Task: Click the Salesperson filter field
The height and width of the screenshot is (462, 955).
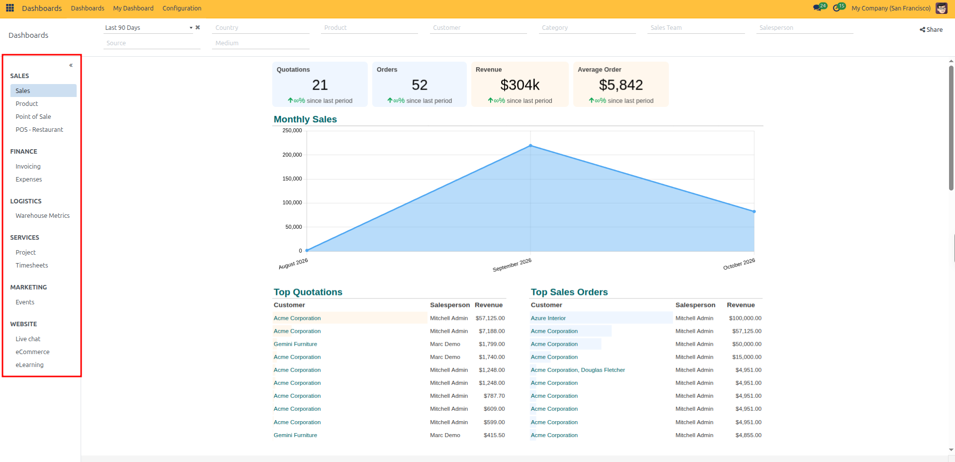Action: pyautogui.click(x=805, y=28)
